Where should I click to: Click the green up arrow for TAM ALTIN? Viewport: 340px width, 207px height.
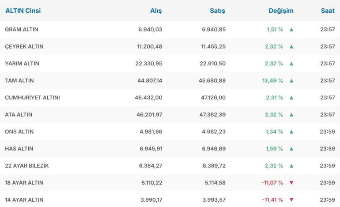coord(291,81)
